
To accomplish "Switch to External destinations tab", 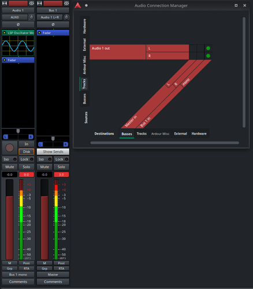I will (180, 134).
